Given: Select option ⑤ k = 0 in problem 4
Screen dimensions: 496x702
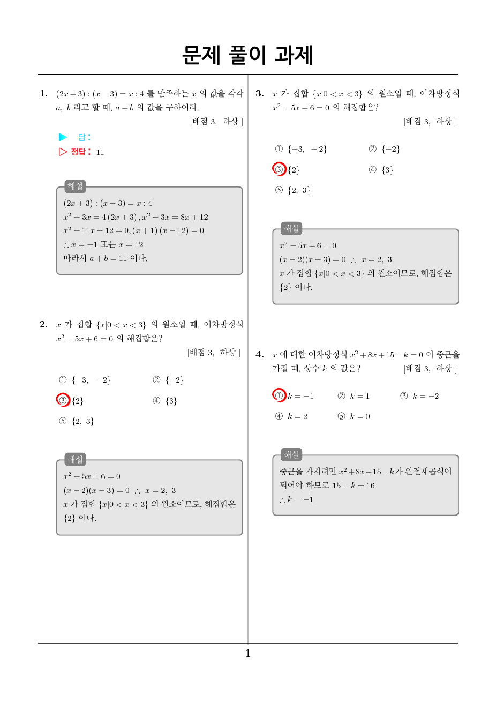Looking at the screenshot, I should [x=354, y=416].
